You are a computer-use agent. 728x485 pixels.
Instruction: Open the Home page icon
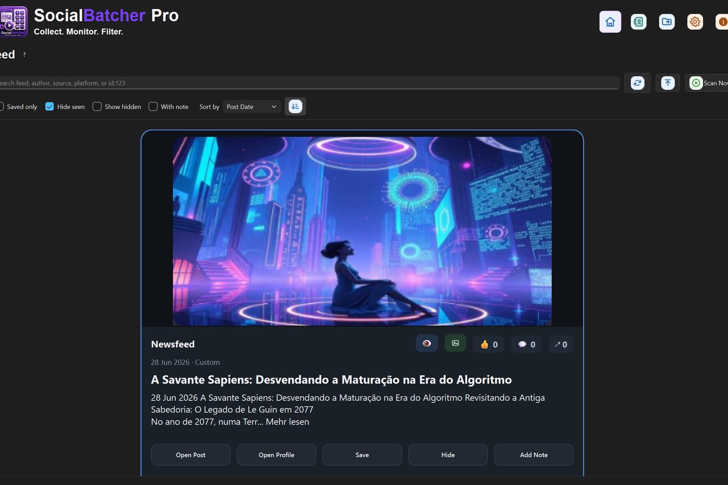610,22
